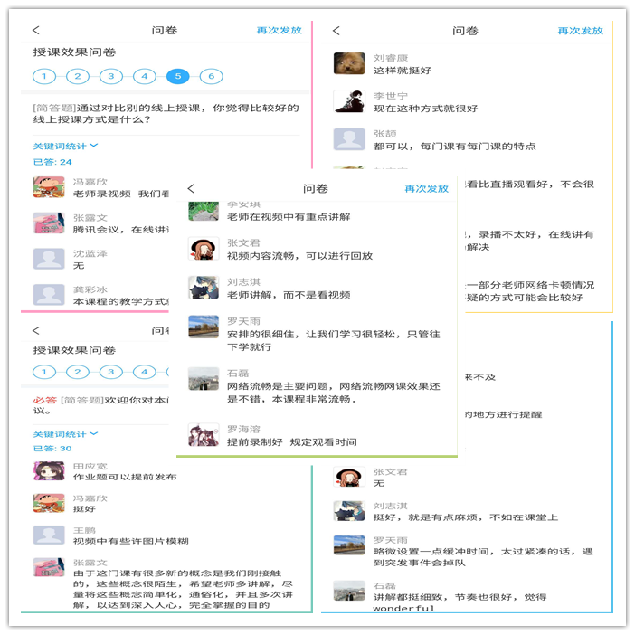Viewport: 635px width, 635px height.
Task: Click 再次发放 in the top-right panel
Action: [x=580, y=31]
